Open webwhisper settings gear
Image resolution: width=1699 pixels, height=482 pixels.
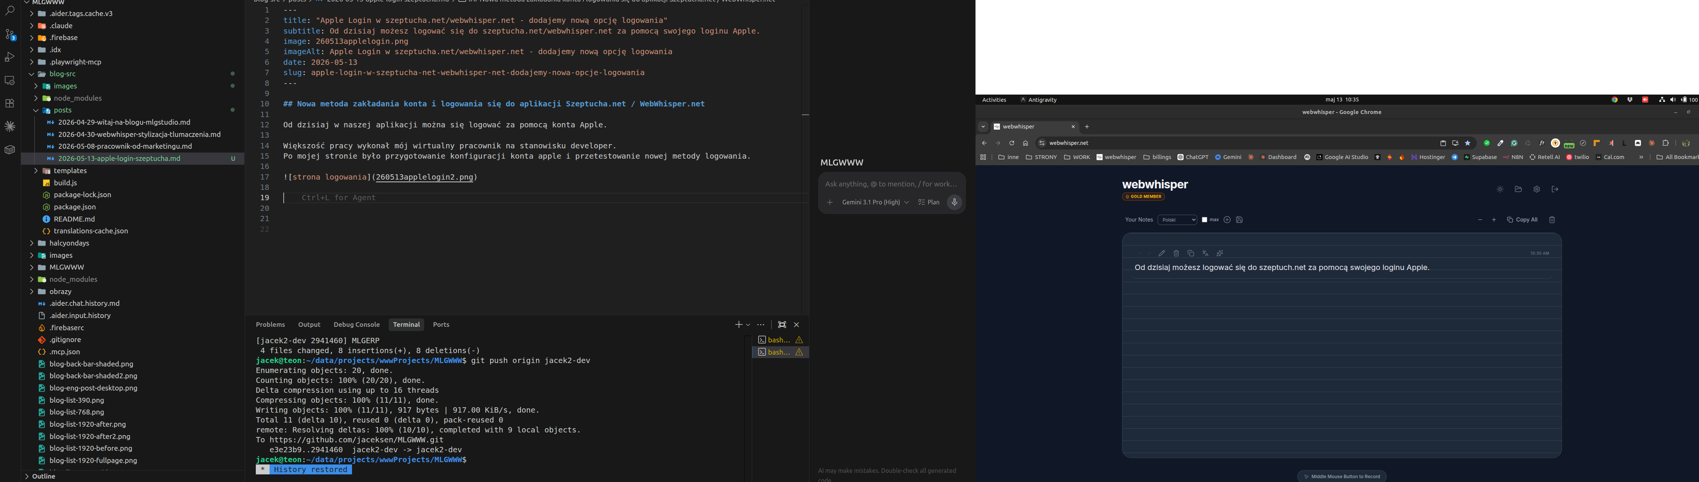[1537, 190]
